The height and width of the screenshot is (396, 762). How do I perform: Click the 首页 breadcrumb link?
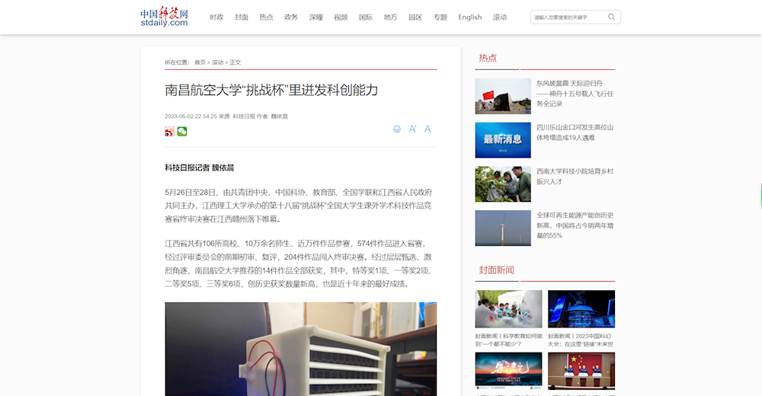click(200, 62)
